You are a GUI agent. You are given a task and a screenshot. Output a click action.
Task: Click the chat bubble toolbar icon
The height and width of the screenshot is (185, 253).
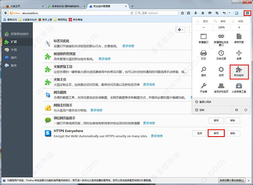(210, 13)
